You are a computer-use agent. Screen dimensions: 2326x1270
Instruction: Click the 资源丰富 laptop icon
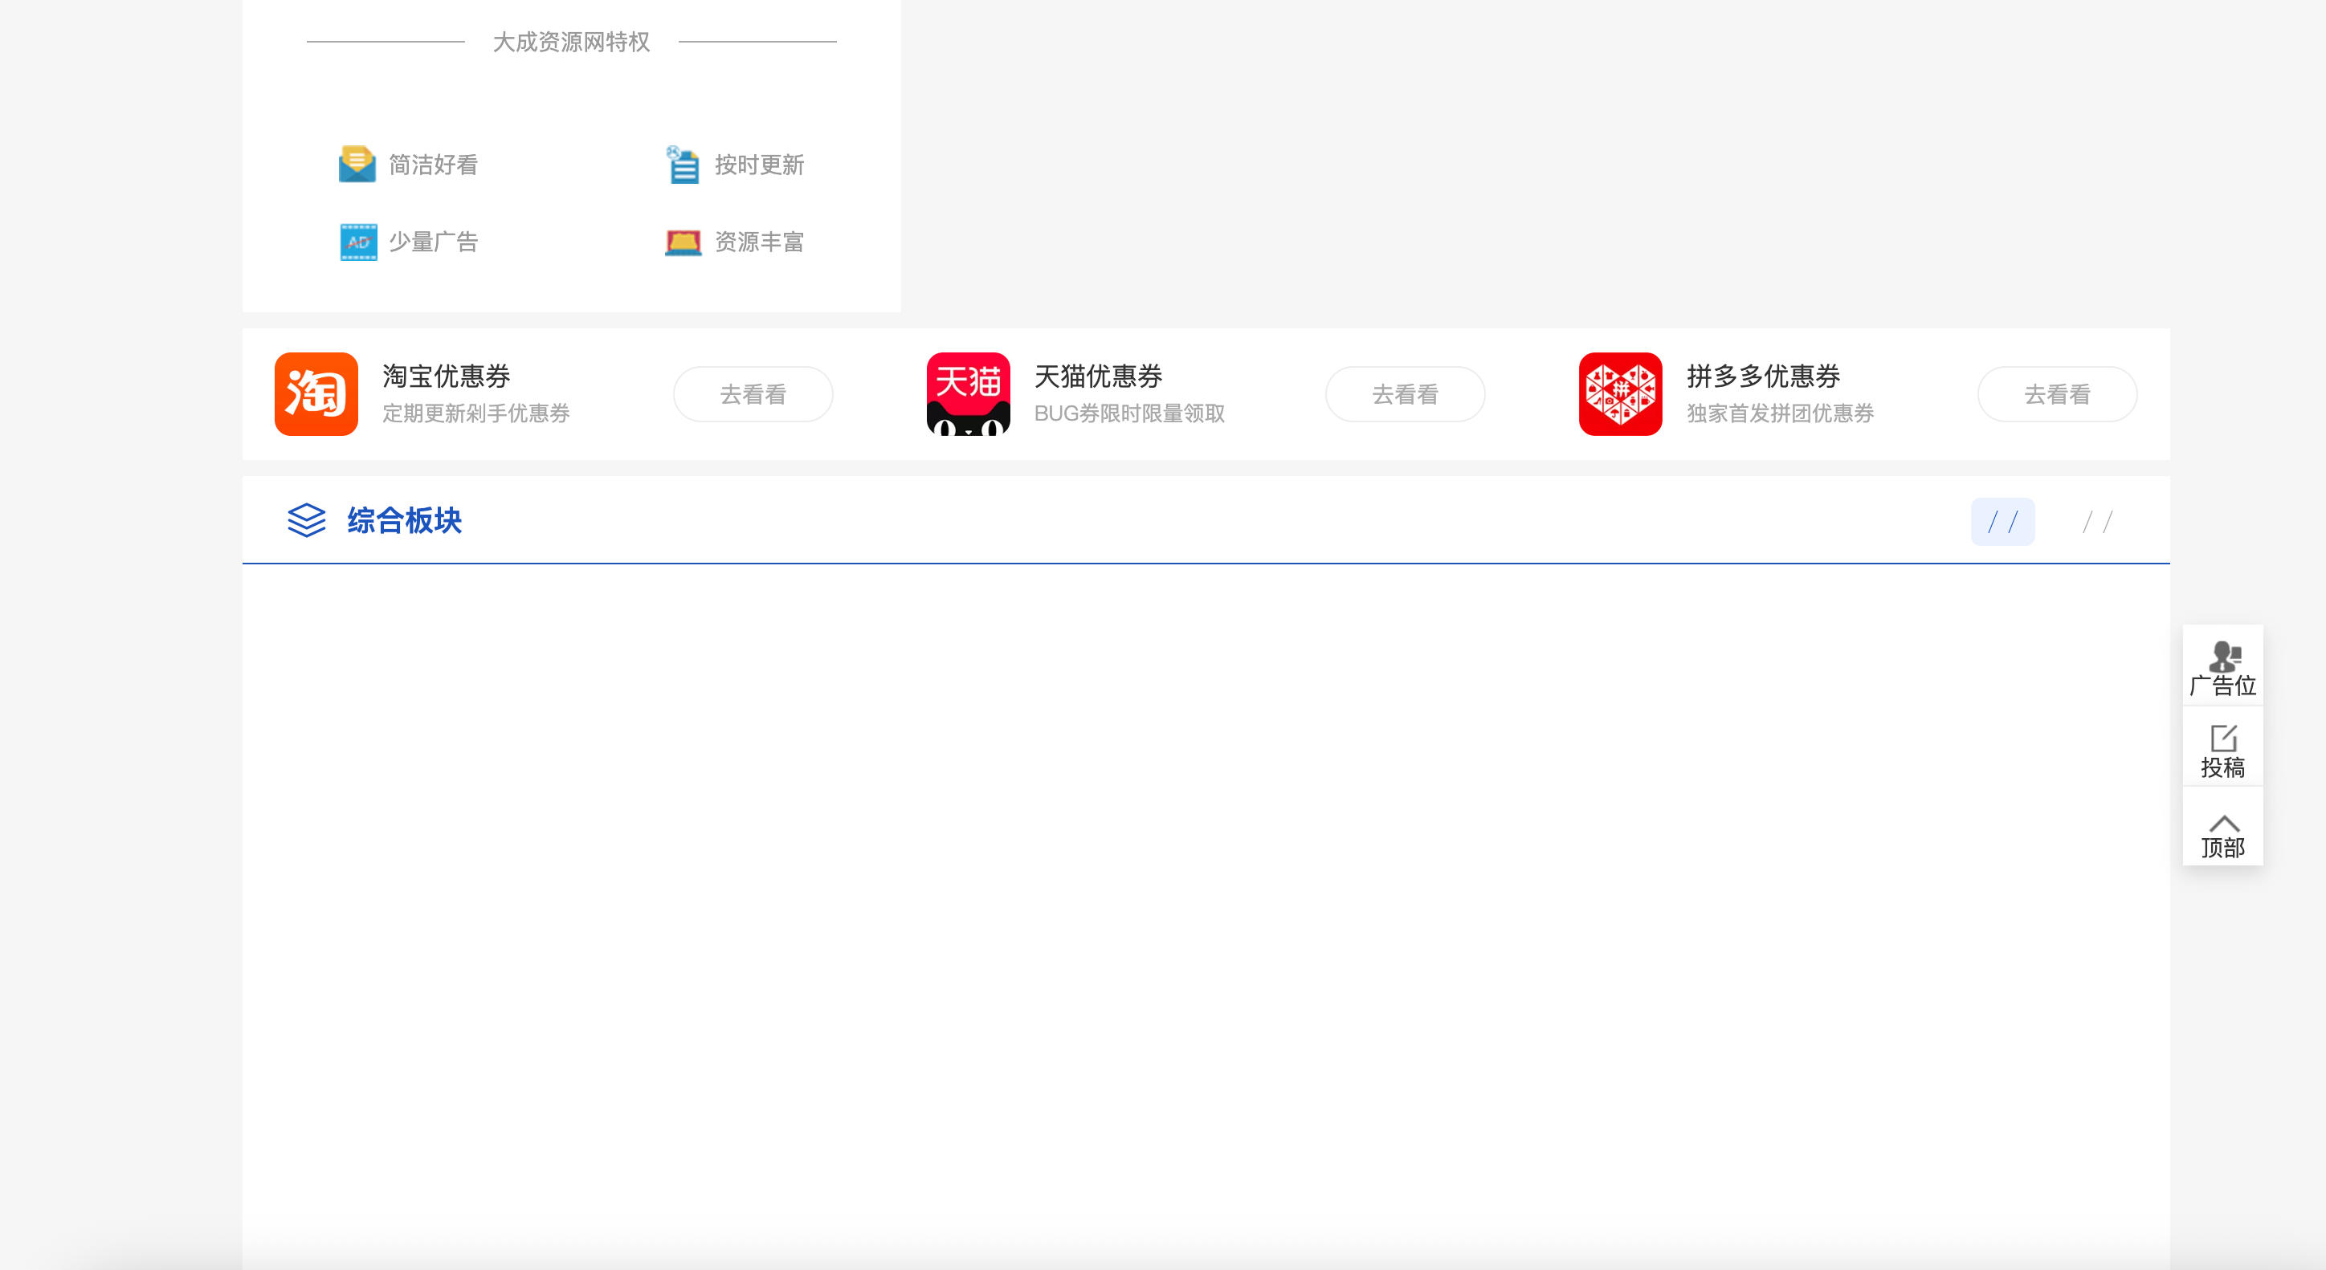click(x=684, y=242)
